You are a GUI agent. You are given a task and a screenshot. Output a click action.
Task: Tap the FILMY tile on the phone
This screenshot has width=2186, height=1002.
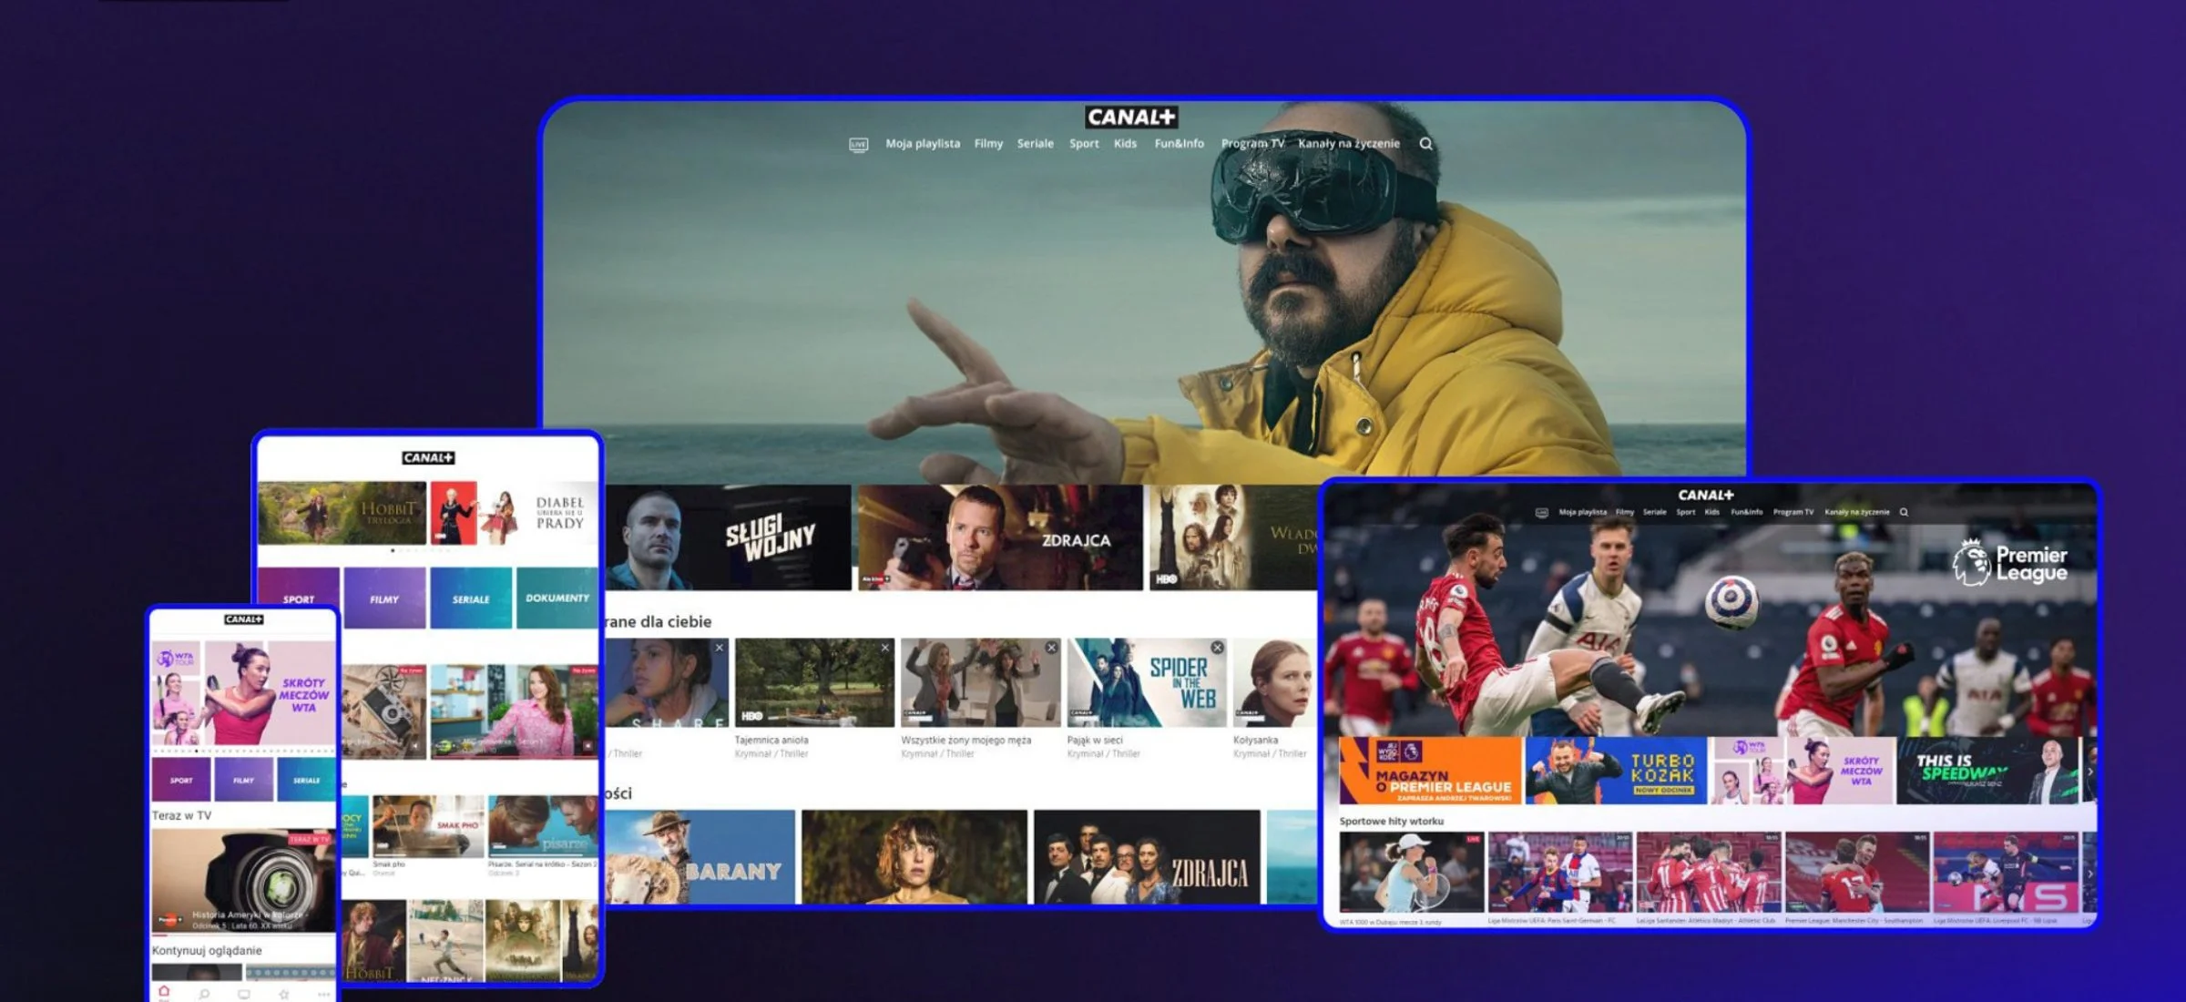point(243,780)
